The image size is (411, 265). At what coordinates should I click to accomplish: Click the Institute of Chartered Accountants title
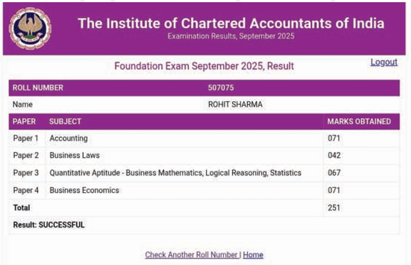[231, 23]
